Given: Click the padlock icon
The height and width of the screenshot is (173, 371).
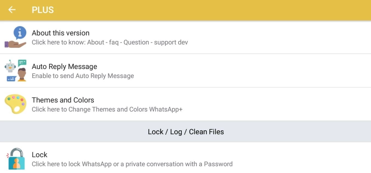Looking at the screenshot, I should click(x=16, y=159).
